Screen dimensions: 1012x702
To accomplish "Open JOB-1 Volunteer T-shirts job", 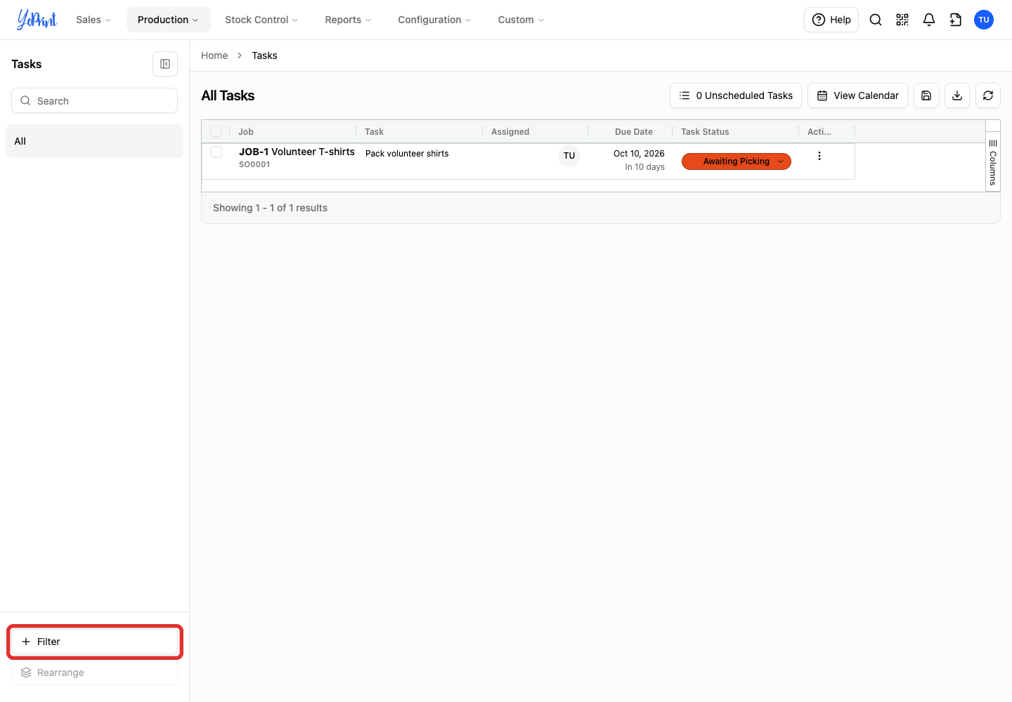I will tap(297, 152).
